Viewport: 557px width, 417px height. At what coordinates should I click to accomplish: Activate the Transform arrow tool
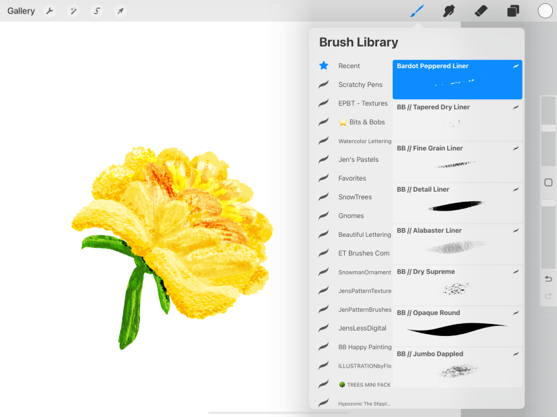120,11
